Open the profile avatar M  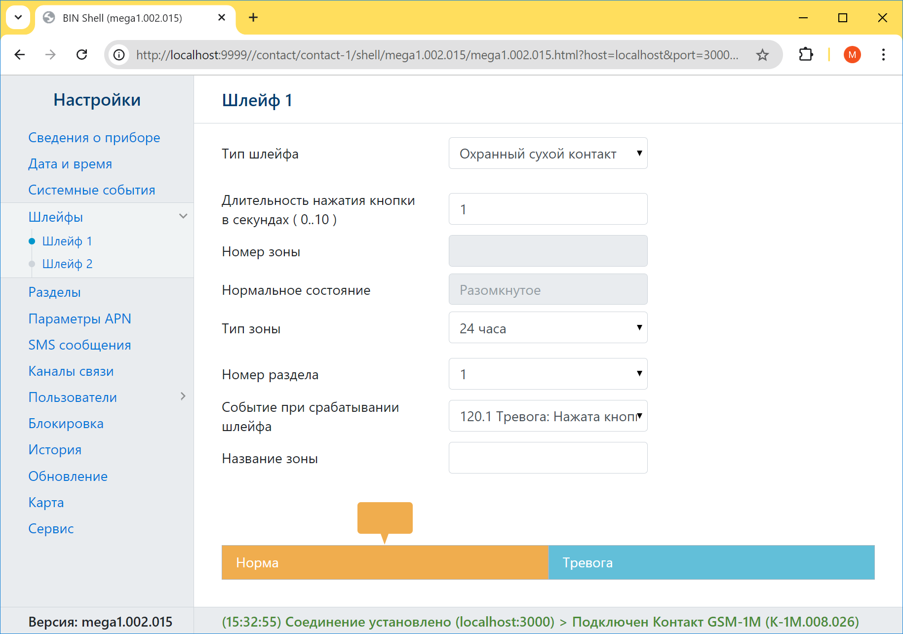point(852,55)
